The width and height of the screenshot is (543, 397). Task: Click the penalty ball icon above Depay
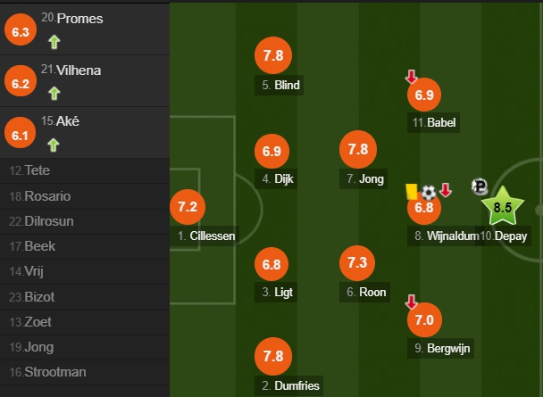480,186
